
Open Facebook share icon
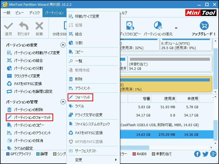point(197,154)
